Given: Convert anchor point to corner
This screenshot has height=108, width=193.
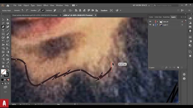Looking at the screenshot, I should point(23,10).
